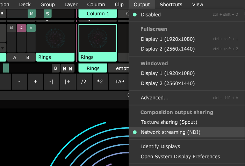Click the first Rings clip name label
This screenshot has width=245, height=166.
pyautogui.click(x=55, y=57)
